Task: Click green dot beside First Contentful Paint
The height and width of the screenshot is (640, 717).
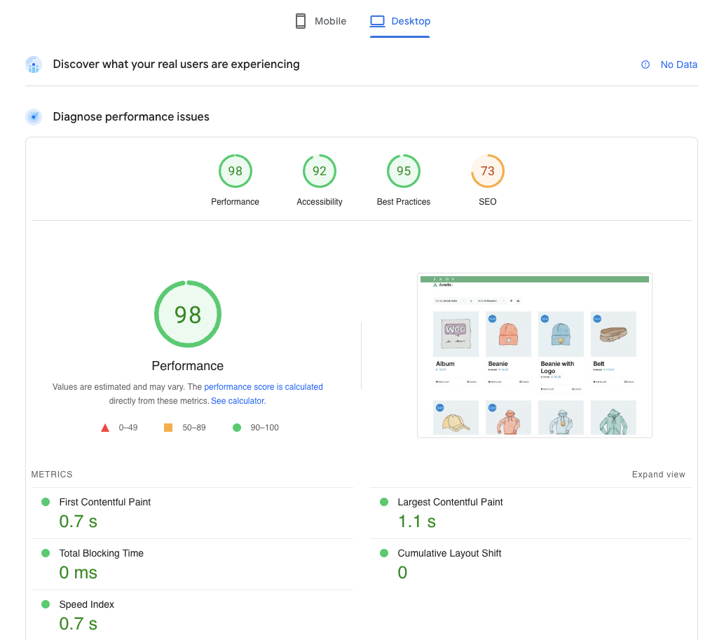Action: pos(46,502)
